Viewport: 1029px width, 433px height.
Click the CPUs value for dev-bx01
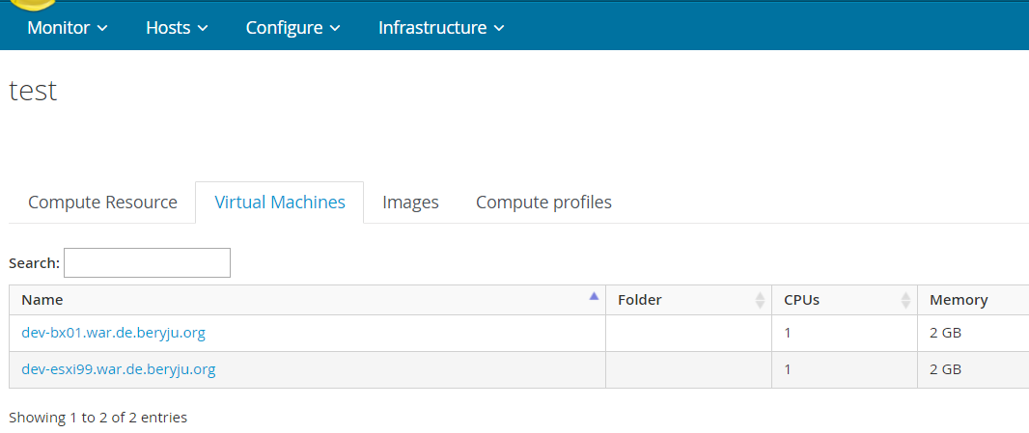coord(788,333)
